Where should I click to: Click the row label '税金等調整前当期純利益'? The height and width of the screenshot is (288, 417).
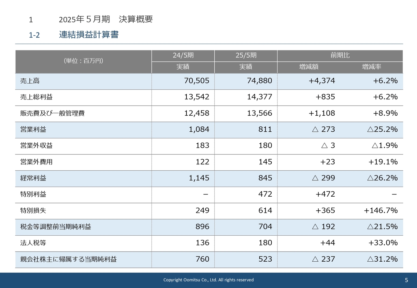pos(56,227)
